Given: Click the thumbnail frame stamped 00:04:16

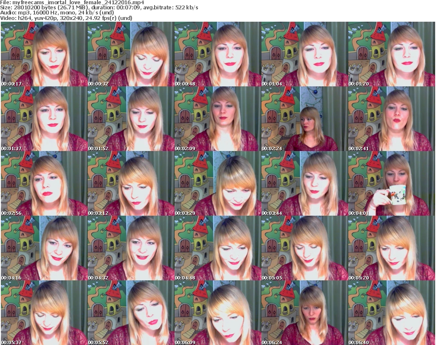Looking at the screenshot, I should 44,248.
